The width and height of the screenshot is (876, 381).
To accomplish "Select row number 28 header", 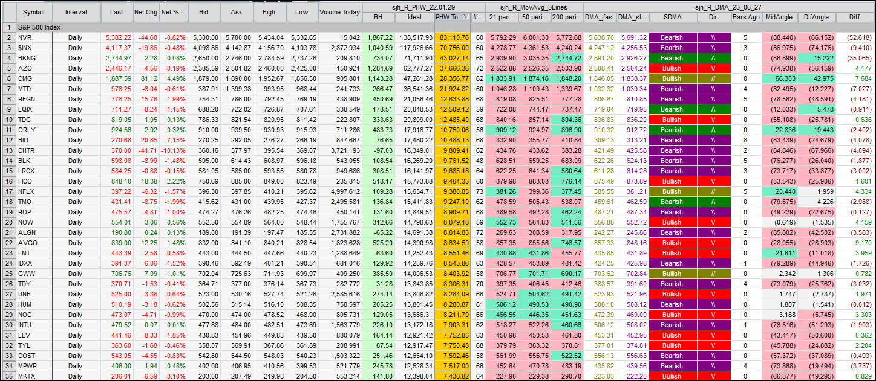I will point(9,304).
